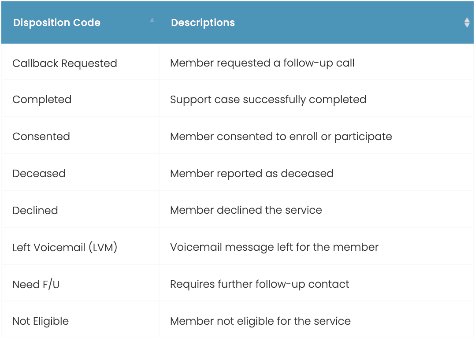Screen dimensions: 475x349
Task: Select 'Member reported as deceased' description
Action: (252, 174)
